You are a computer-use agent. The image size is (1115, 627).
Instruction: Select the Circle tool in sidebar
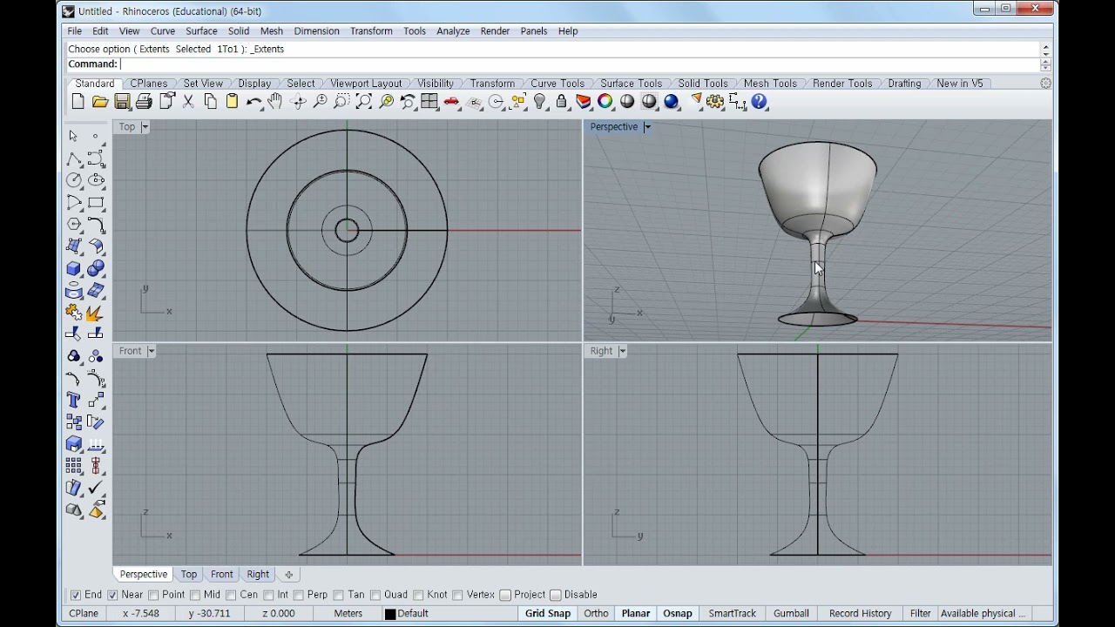[74, 180]
